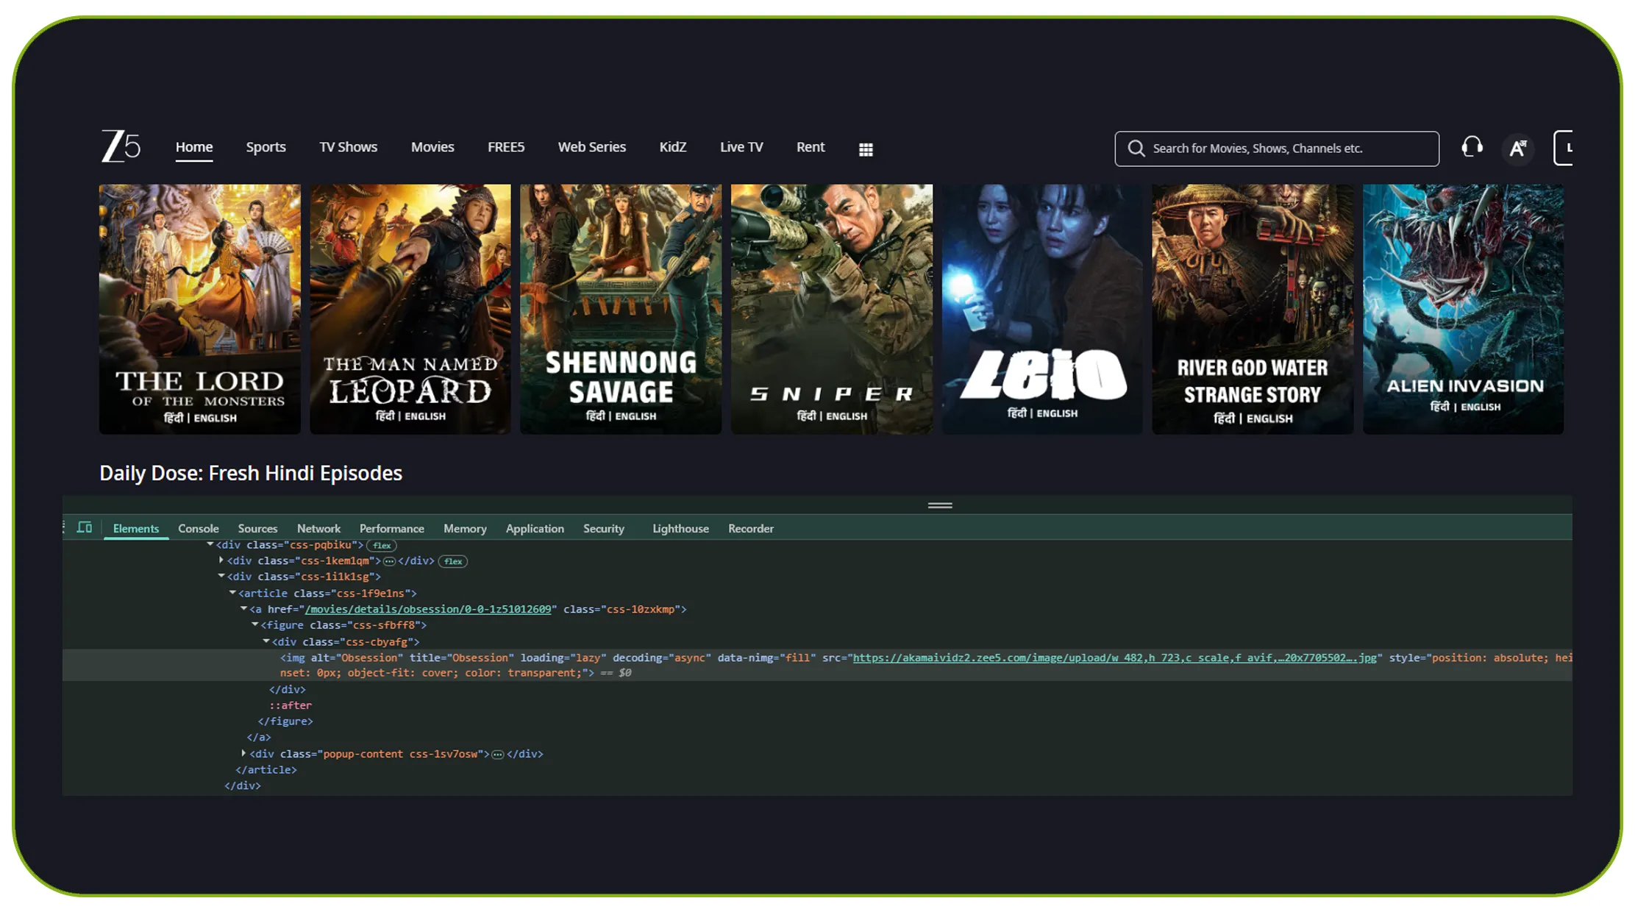Open the Sources tab
This screenshot has height=912, width=1635.
[257, 529]
